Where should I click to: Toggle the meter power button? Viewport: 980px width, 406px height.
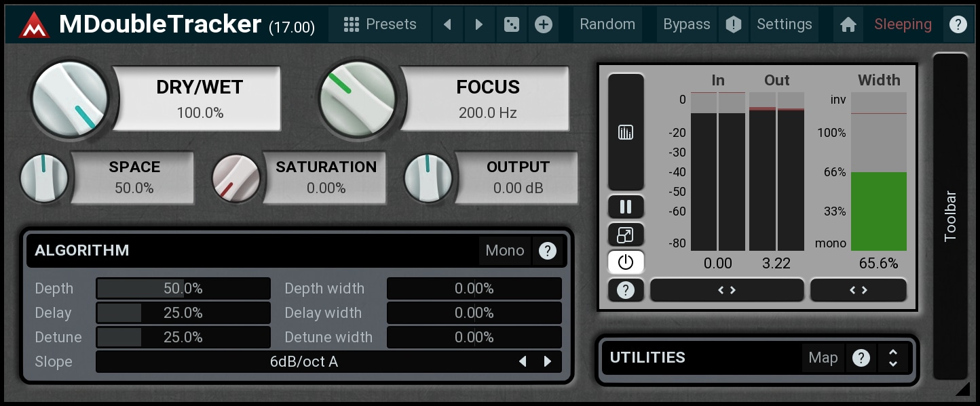tap(625, 262)
